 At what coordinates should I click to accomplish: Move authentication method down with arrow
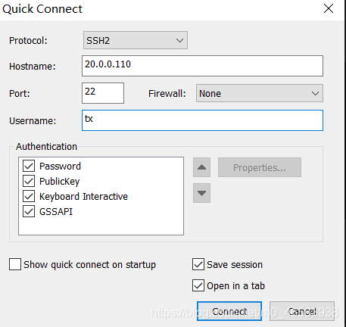[201, 193]
